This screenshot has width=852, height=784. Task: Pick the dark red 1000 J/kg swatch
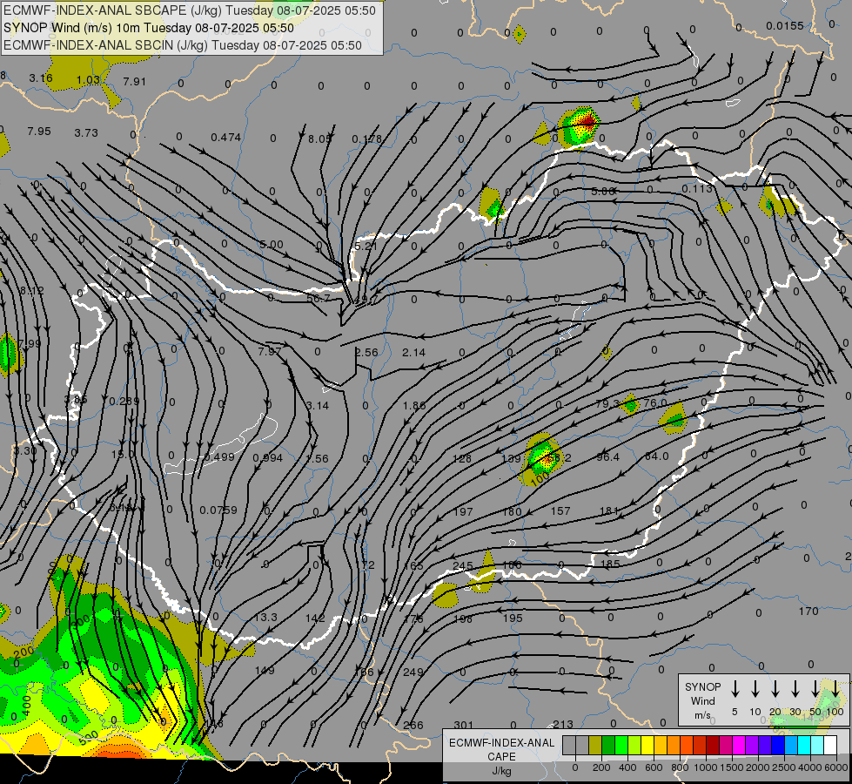tap(713, 745)
